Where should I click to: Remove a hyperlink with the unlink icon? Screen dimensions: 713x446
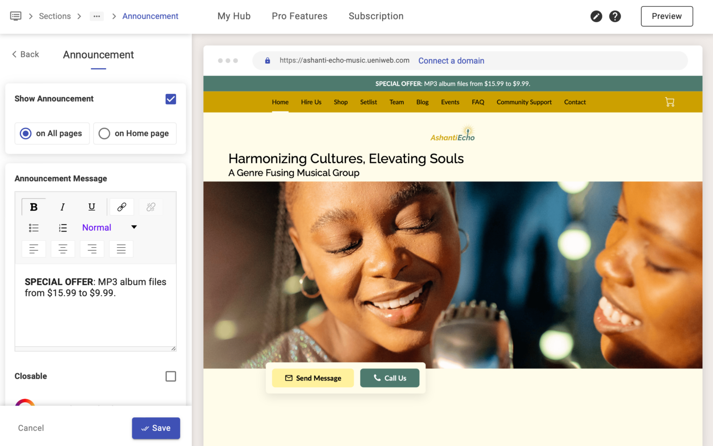click(x=150, y=207)
